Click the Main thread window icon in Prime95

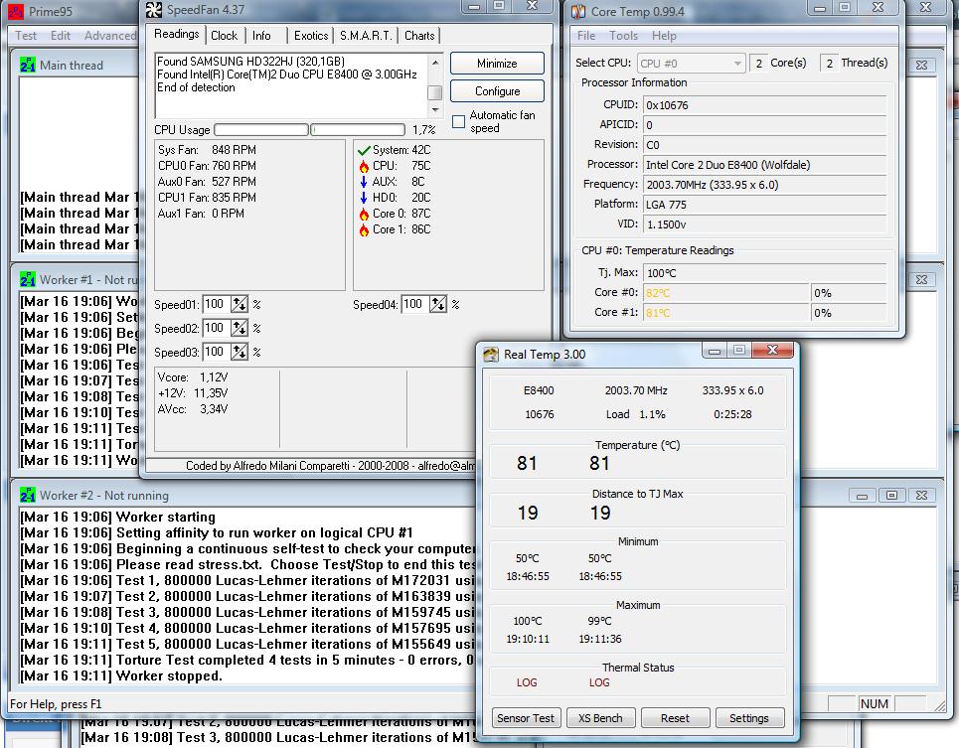(x=28, y=65)
